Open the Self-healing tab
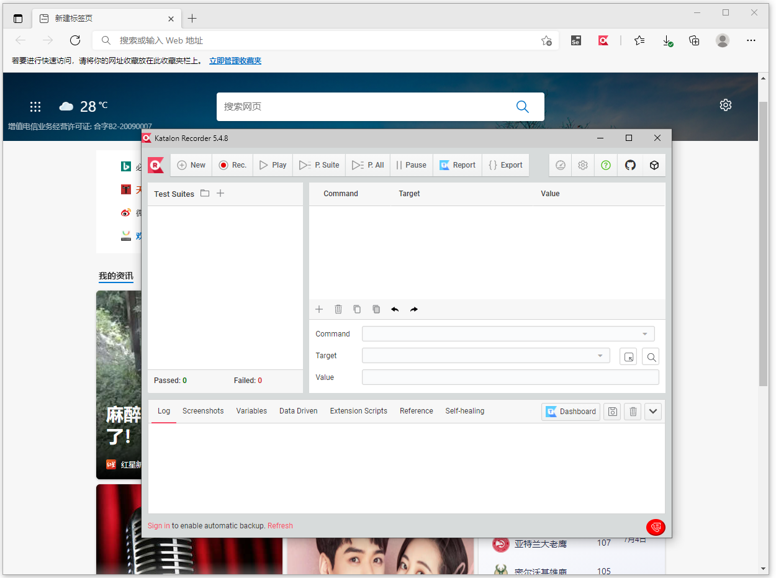The height and width of the screenshot is (578, 776). [465, 411]
